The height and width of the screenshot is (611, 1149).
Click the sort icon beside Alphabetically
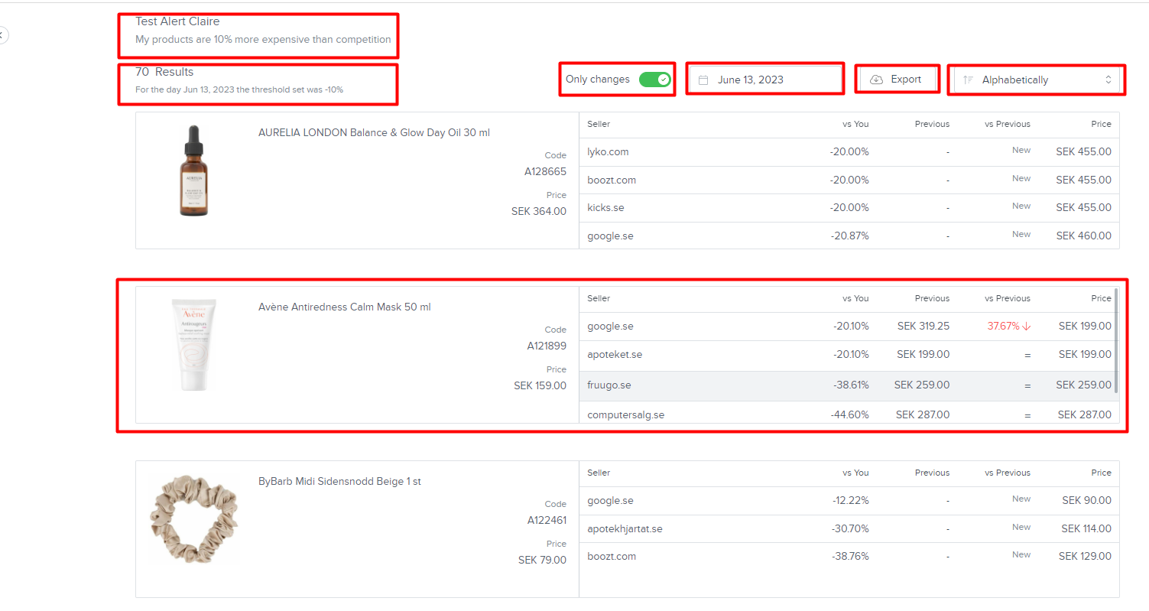968,80
